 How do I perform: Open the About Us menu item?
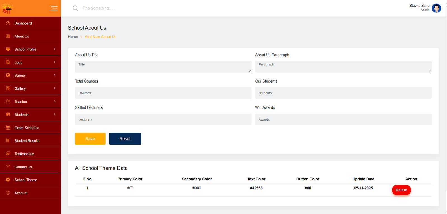(30, 36)
